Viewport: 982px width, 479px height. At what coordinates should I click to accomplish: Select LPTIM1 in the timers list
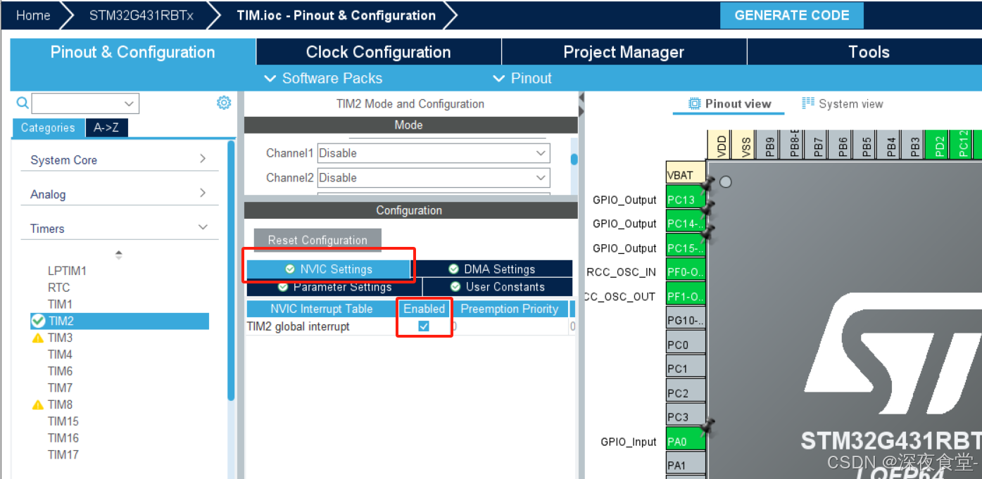tap(67, 271)
